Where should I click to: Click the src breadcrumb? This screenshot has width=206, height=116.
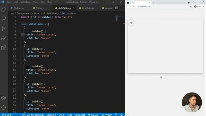(12, 13)
